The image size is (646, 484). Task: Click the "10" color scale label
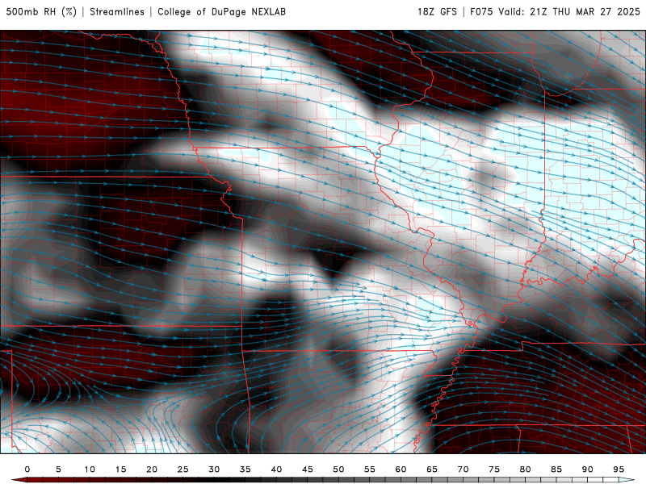90,469
